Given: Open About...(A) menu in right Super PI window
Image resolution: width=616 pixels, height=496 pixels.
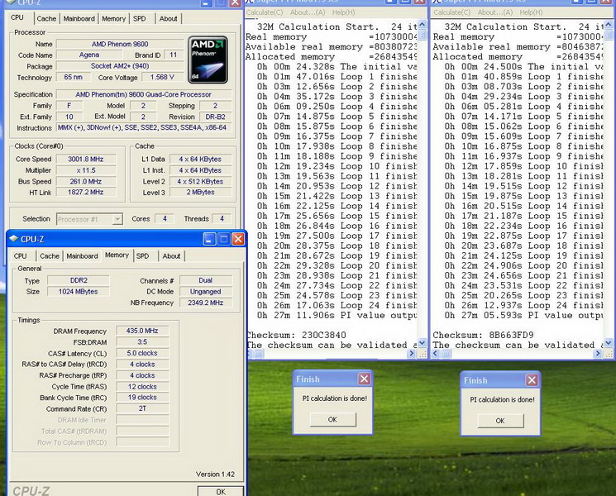Looking at the screenshot, I should click(495, 12).
